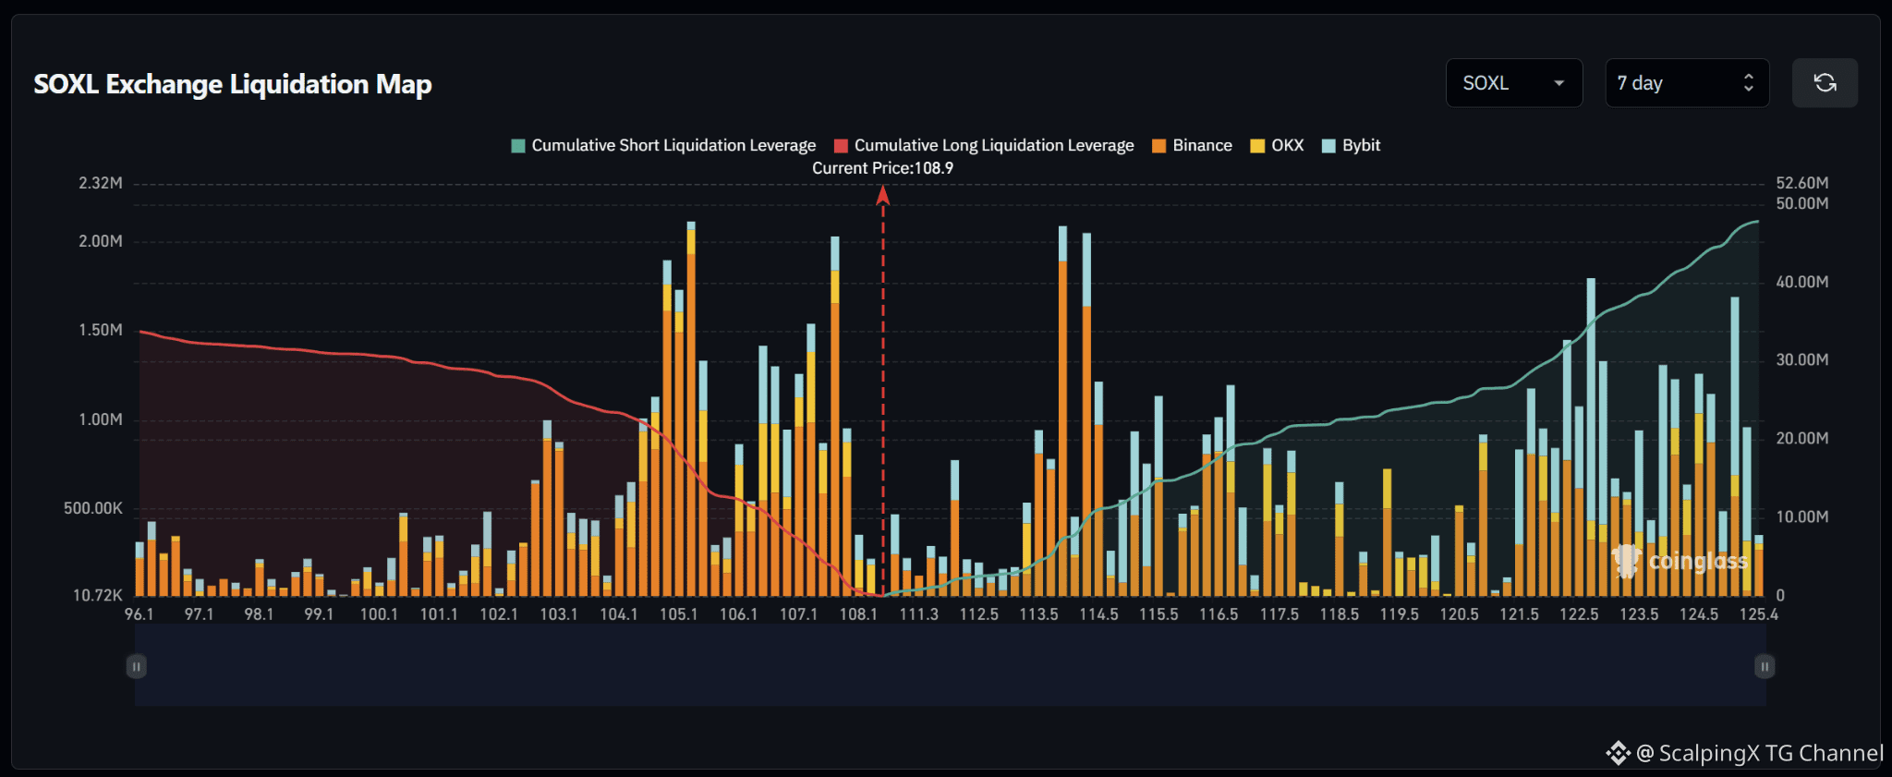Toggle the Binance legend series
Image resolution: width=1892 pixels, height=777 pixels.
point(1192,145)
